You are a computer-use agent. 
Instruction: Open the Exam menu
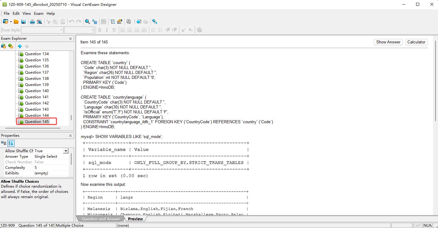tap(39, 14)
